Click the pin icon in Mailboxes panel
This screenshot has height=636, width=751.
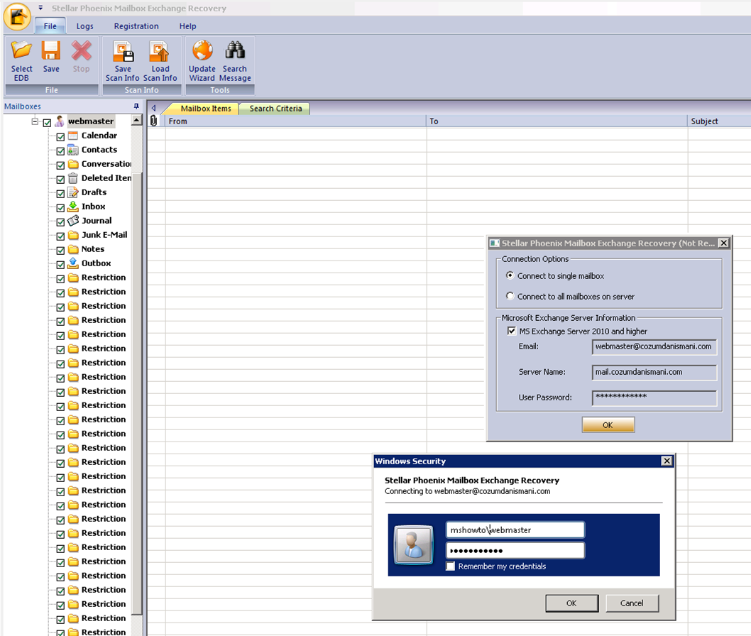pyautogui.click(x=136, y=106)
